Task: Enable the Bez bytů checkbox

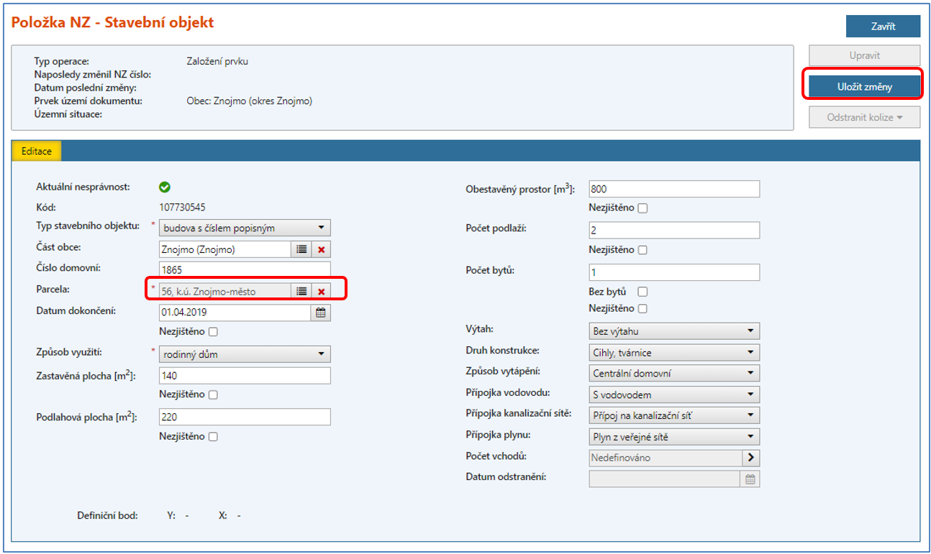Action: click(642, 292)
